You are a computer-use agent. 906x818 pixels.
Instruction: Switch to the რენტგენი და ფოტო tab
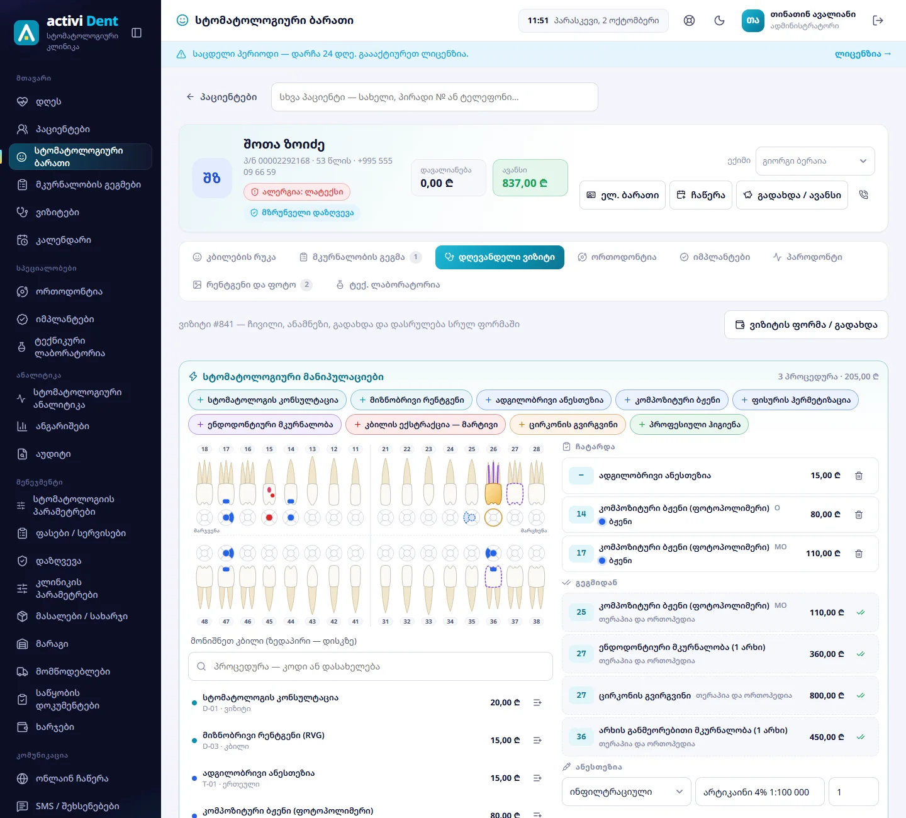(252, 285)
